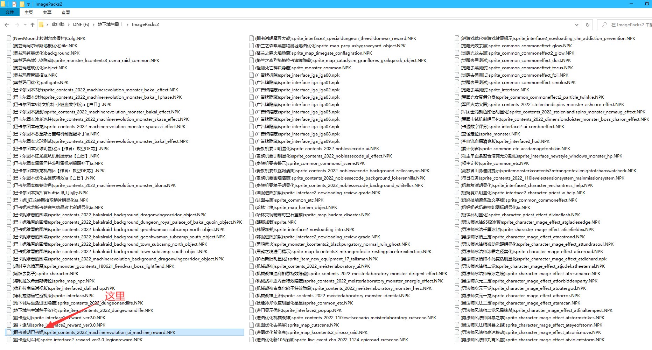Viewport: 652px width, 350px height.
Task: Click the file icon of (空怪定位)sprite_monster.NPK
Action: pos(457,134)
